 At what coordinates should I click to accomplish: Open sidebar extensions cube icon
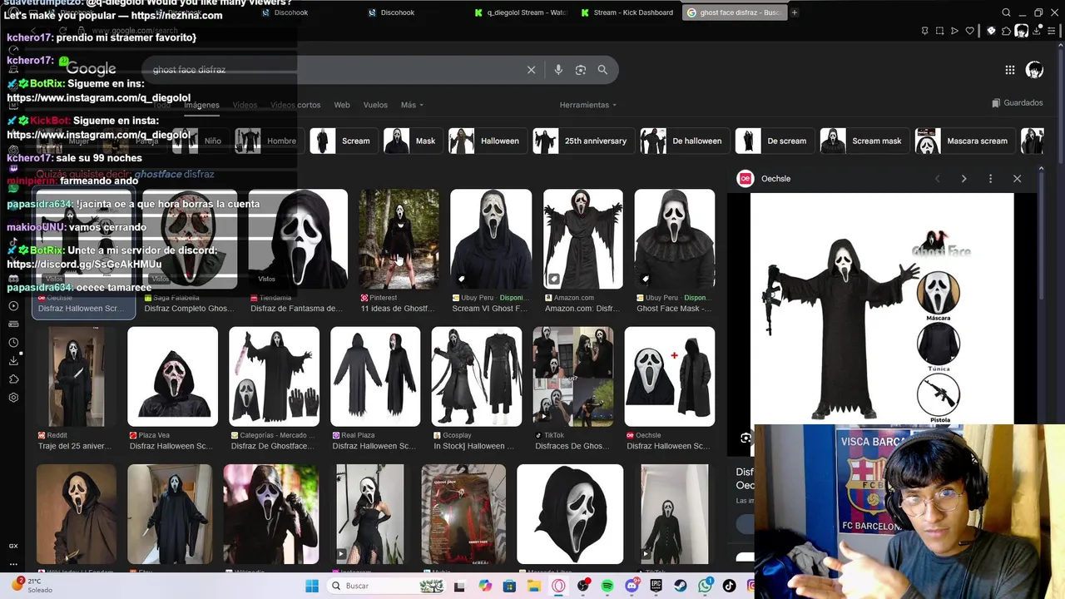point(13,379)
